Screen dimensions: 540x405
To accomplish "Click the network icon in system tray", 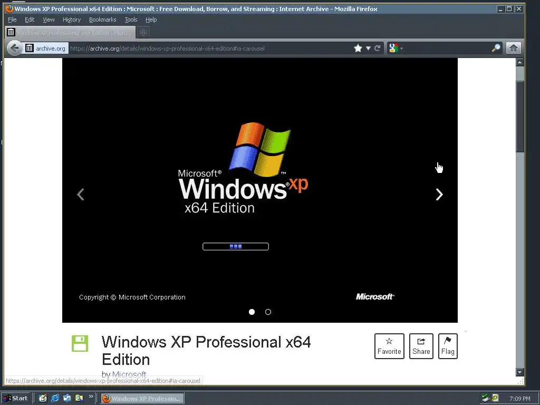I will tap(486, 398).
